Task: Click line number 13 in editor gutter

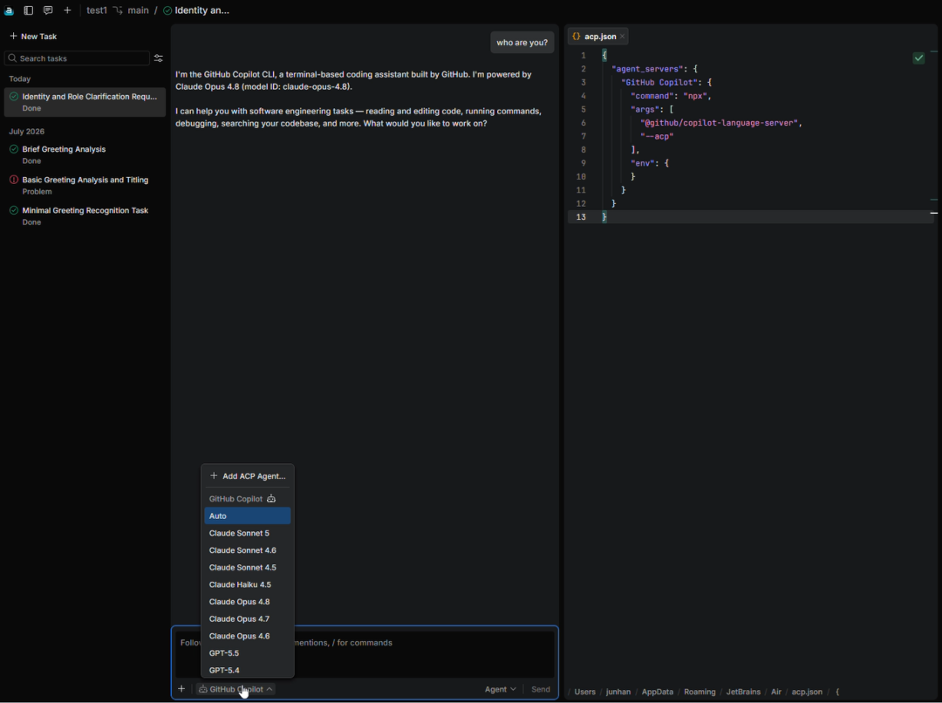Action: click(581, 217)
